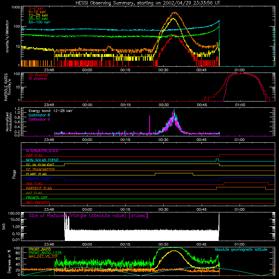The image size is (279, 279).
Task: Click the 01:00 time label under the particle rates panel
Action: [240, 105]
